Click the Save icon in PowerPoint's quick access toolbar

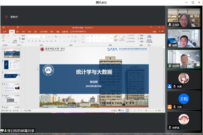coord(4,27)
